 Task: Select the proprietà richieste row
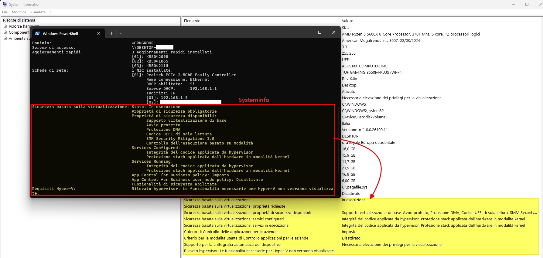[361, 206]
